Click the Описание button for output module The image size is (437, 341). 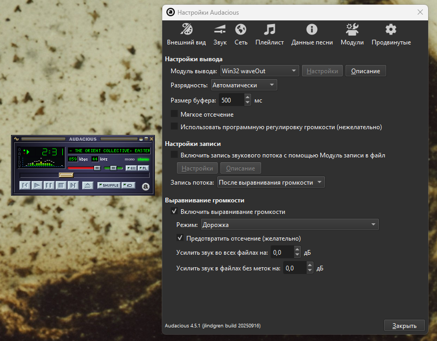(365, 71)
